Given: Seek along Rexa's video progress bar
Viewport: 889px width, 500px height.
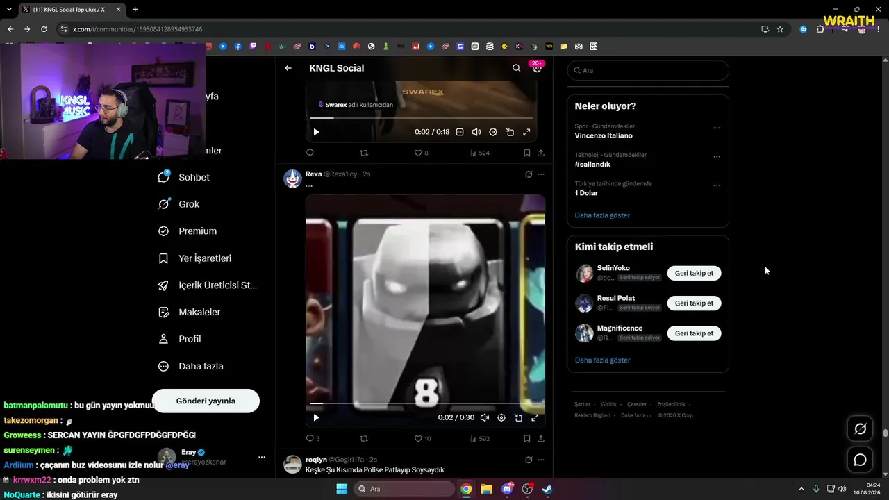Looking at the screenshot, I should click(425, 403).
